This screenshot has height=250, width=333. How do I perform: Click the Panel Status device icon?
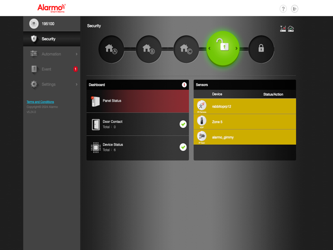pos(95,101)
